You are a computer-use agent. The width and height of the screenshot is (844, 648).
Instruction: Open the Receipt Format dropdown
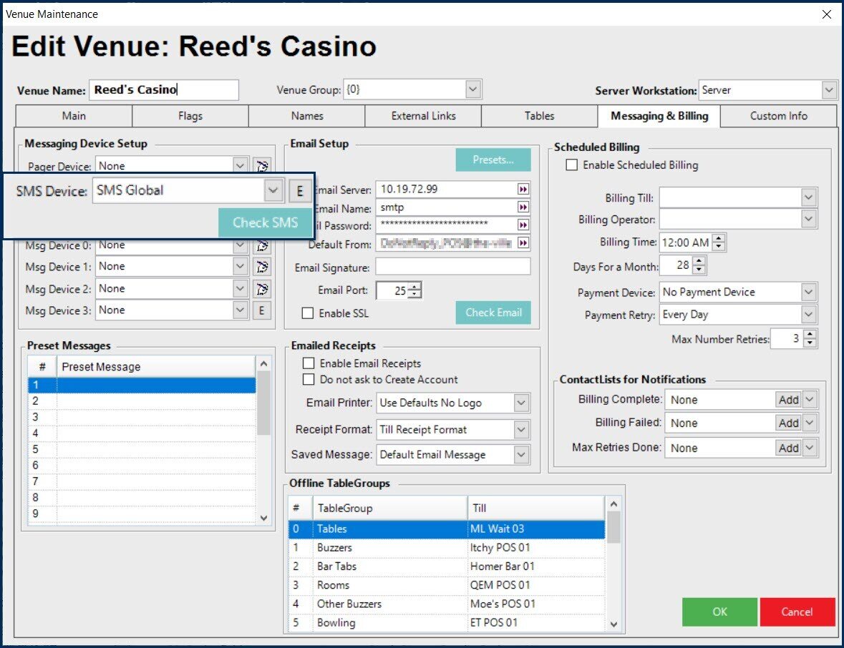(x=521, y=430)
